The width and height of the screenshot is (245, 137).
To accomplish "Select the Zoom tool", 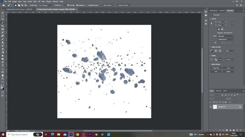I will 3,79.
